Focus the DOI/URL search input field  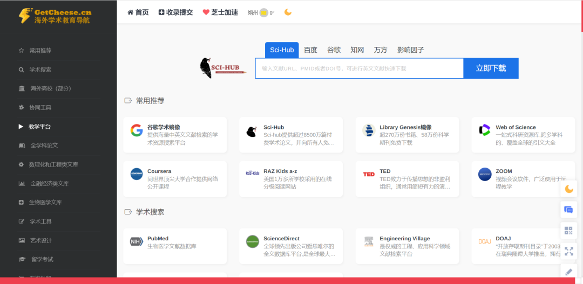(359, 68)
